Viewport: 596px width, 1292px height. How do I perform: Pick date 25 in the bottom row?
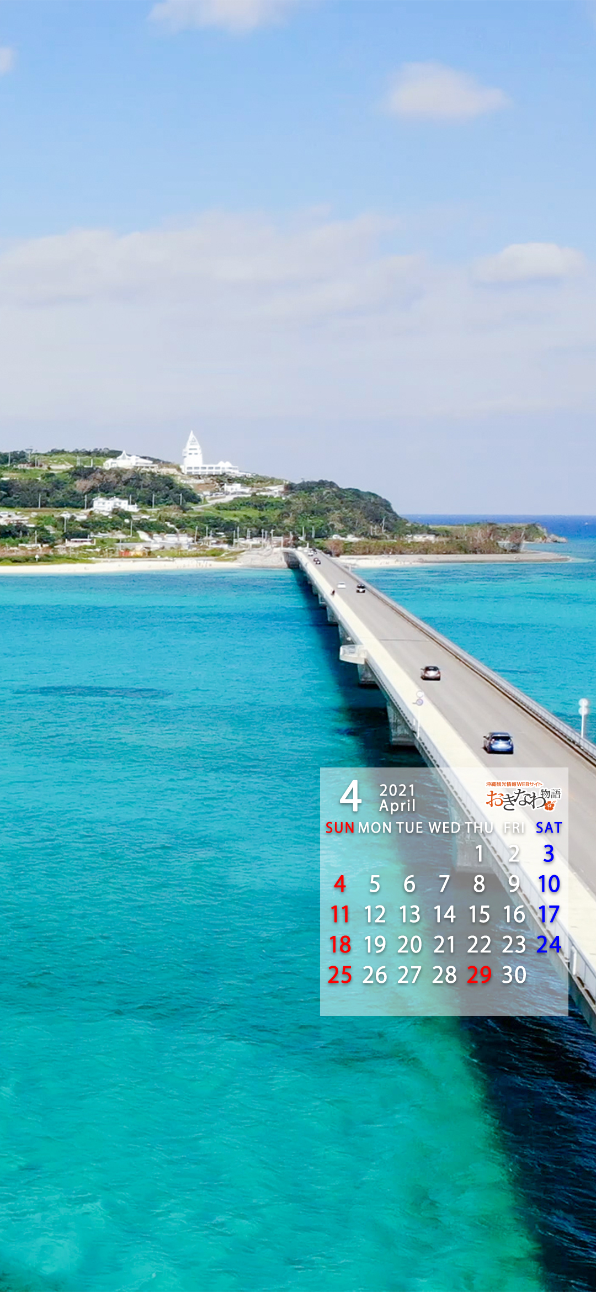[340, 975]
